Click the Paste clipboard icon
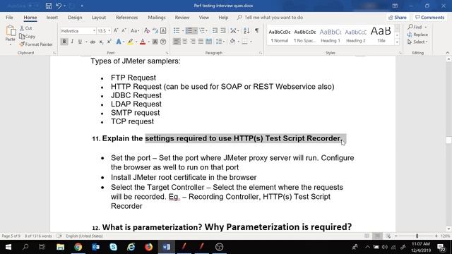The height and width of the screenshot is (254, 452). 11,30
